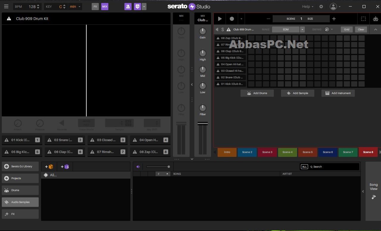Select pad 01 Kick
Screen dimensions: 381x231
(x=22, y=140)
